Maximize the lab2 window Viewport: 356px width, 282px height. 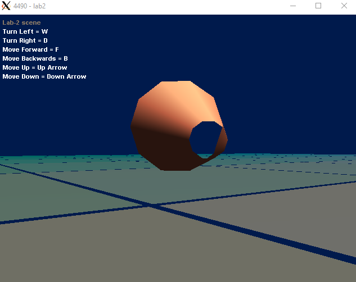tap(318, 6)
